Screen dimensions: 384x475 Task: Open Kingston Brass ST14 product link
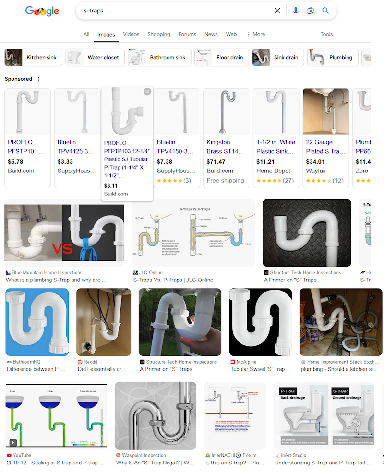(225, 146)
